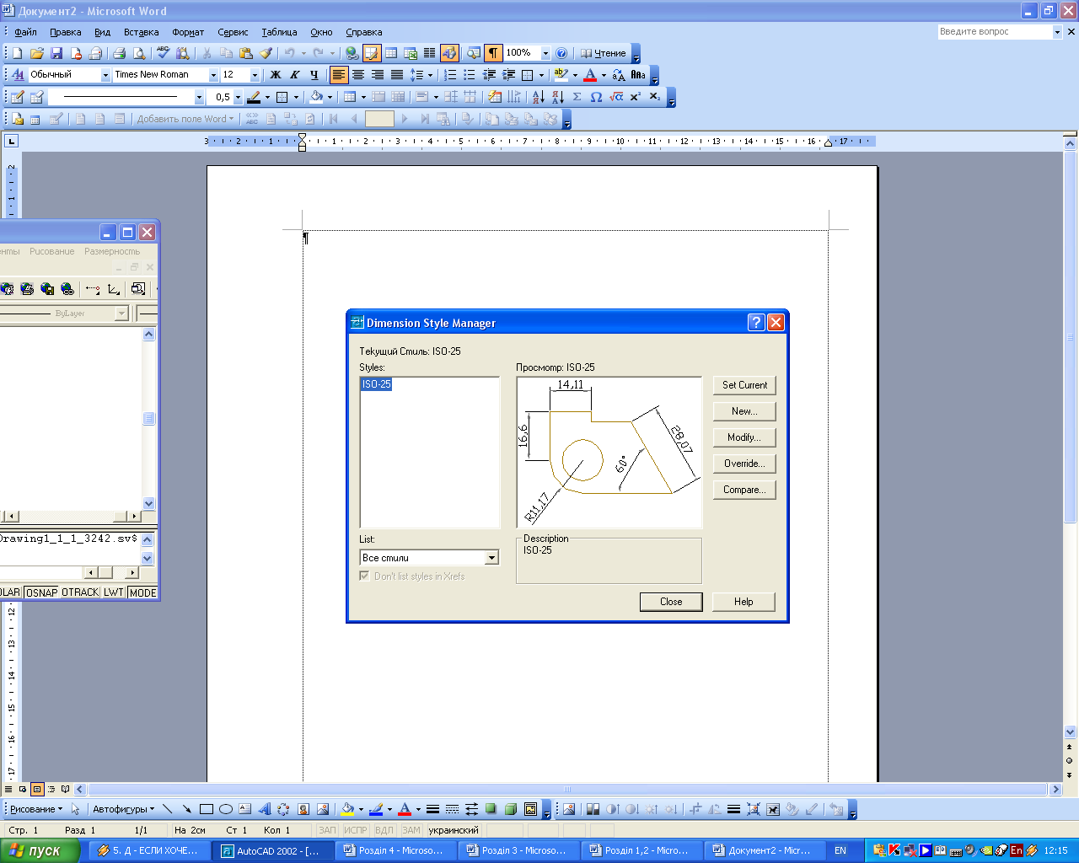The height and width of the screenshot is (863, 1079).
Task: Toggle OSNAP in the AutoCAD status bar
Action: point(42,592)
